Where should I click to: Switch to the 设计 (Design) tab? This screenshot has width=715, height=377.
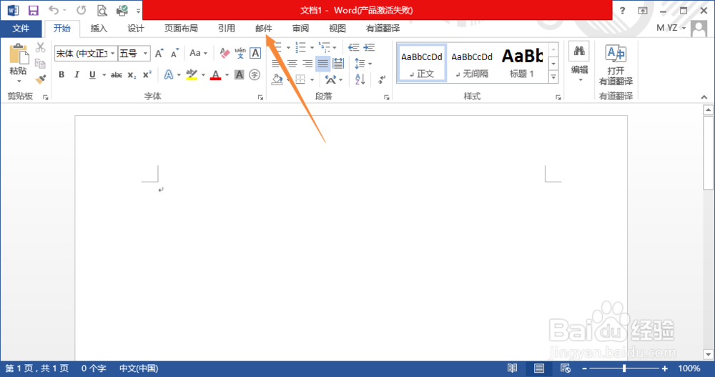[136, 29]
